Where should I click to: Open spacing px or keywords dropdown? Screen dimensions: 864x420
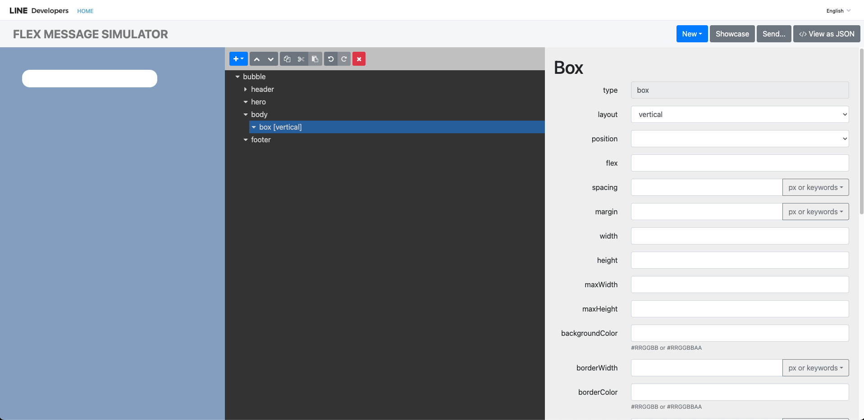tap(815, 187)
